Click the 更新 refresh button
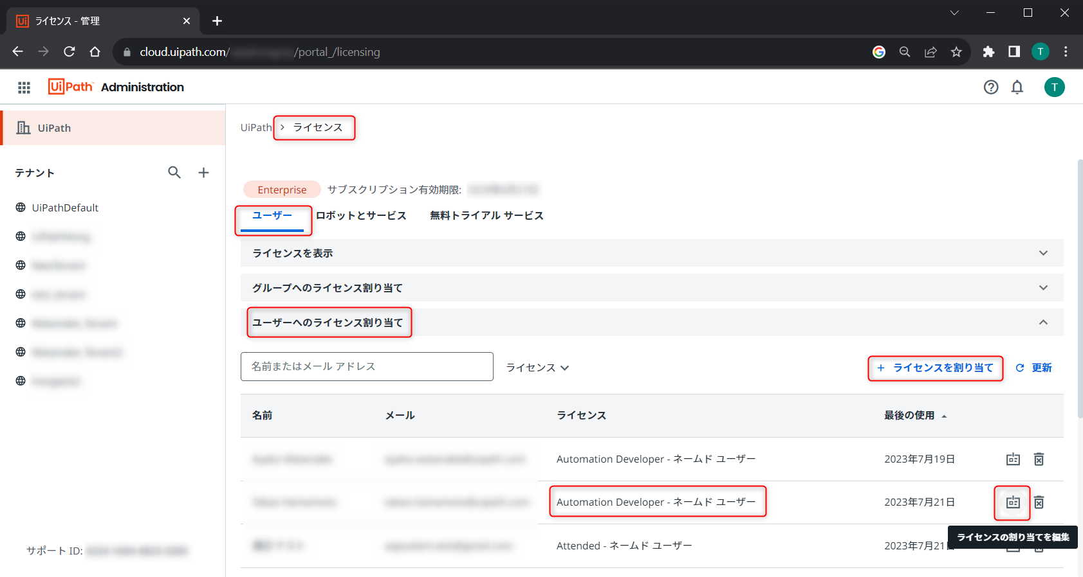Viewport: 1083px width, 577px height. tap(1033, 368)
